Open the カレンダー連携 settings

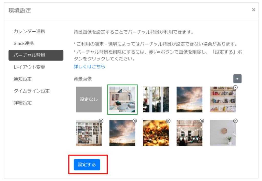[29, 31]
